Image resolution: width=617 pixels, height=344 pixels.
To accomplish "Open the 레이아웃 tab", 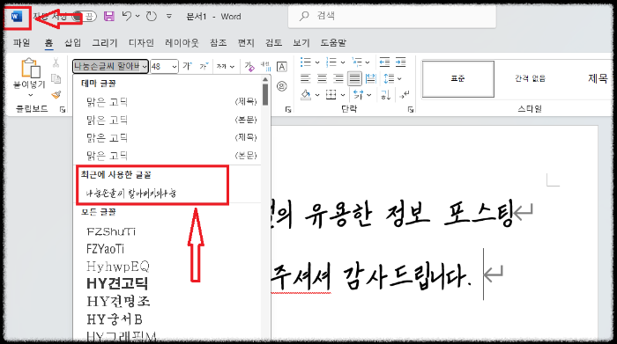I will (x=182, y=42).
